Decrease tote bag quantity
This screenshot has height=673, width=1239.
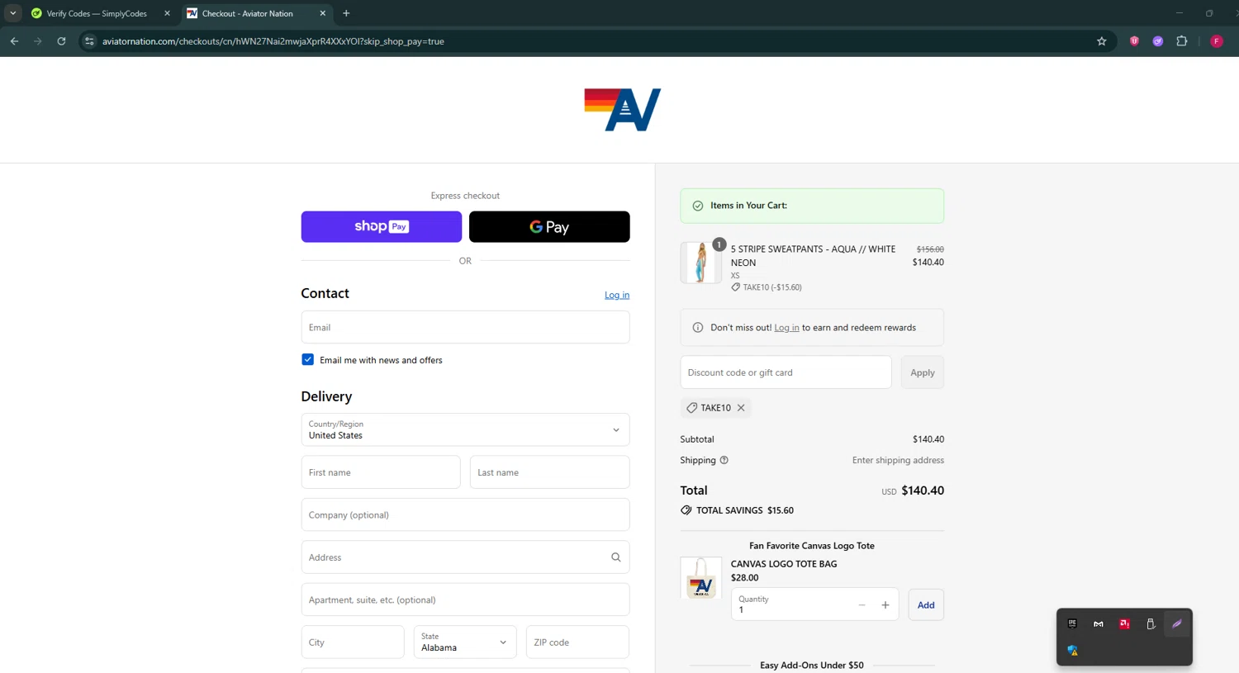pyautogui.click(x=862, y=605)
